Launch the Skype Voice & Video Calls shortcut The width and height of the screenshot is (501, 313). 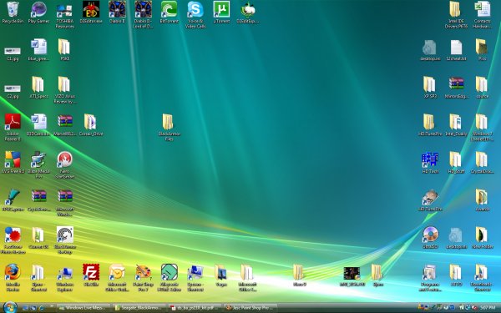(x=195, y=15)
